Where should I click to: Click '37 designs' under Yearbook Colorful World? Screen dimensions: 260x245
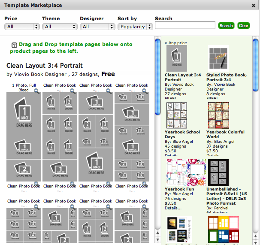point(217,146)
